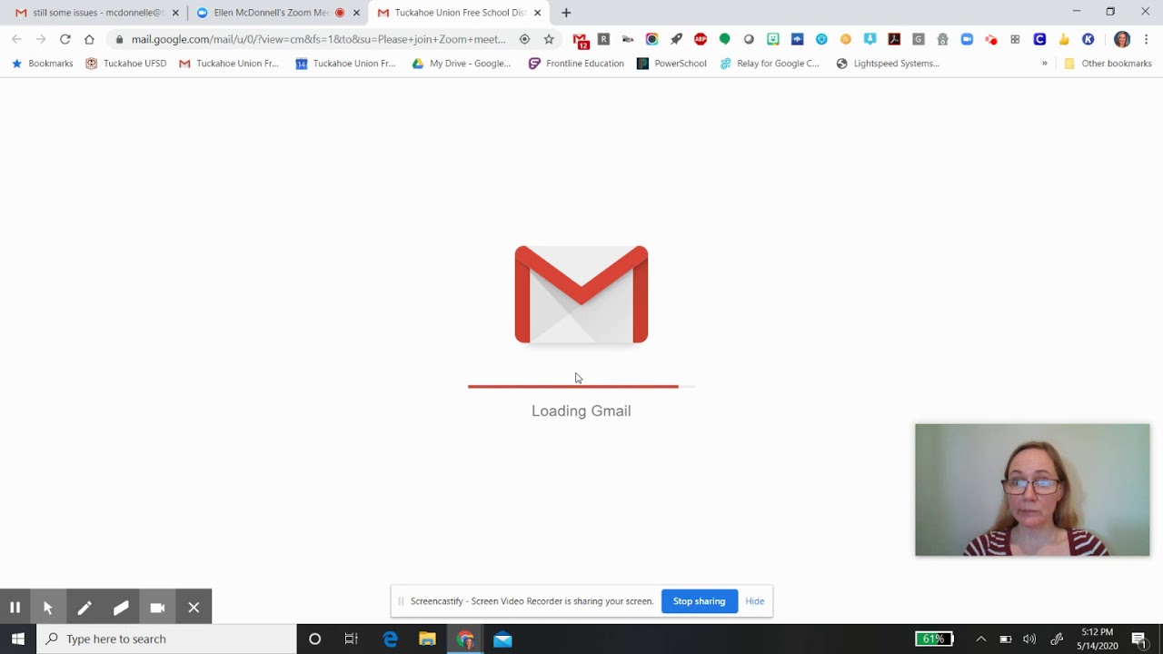Select the Screencastify pen drawing tool

[x=84, y=607]
